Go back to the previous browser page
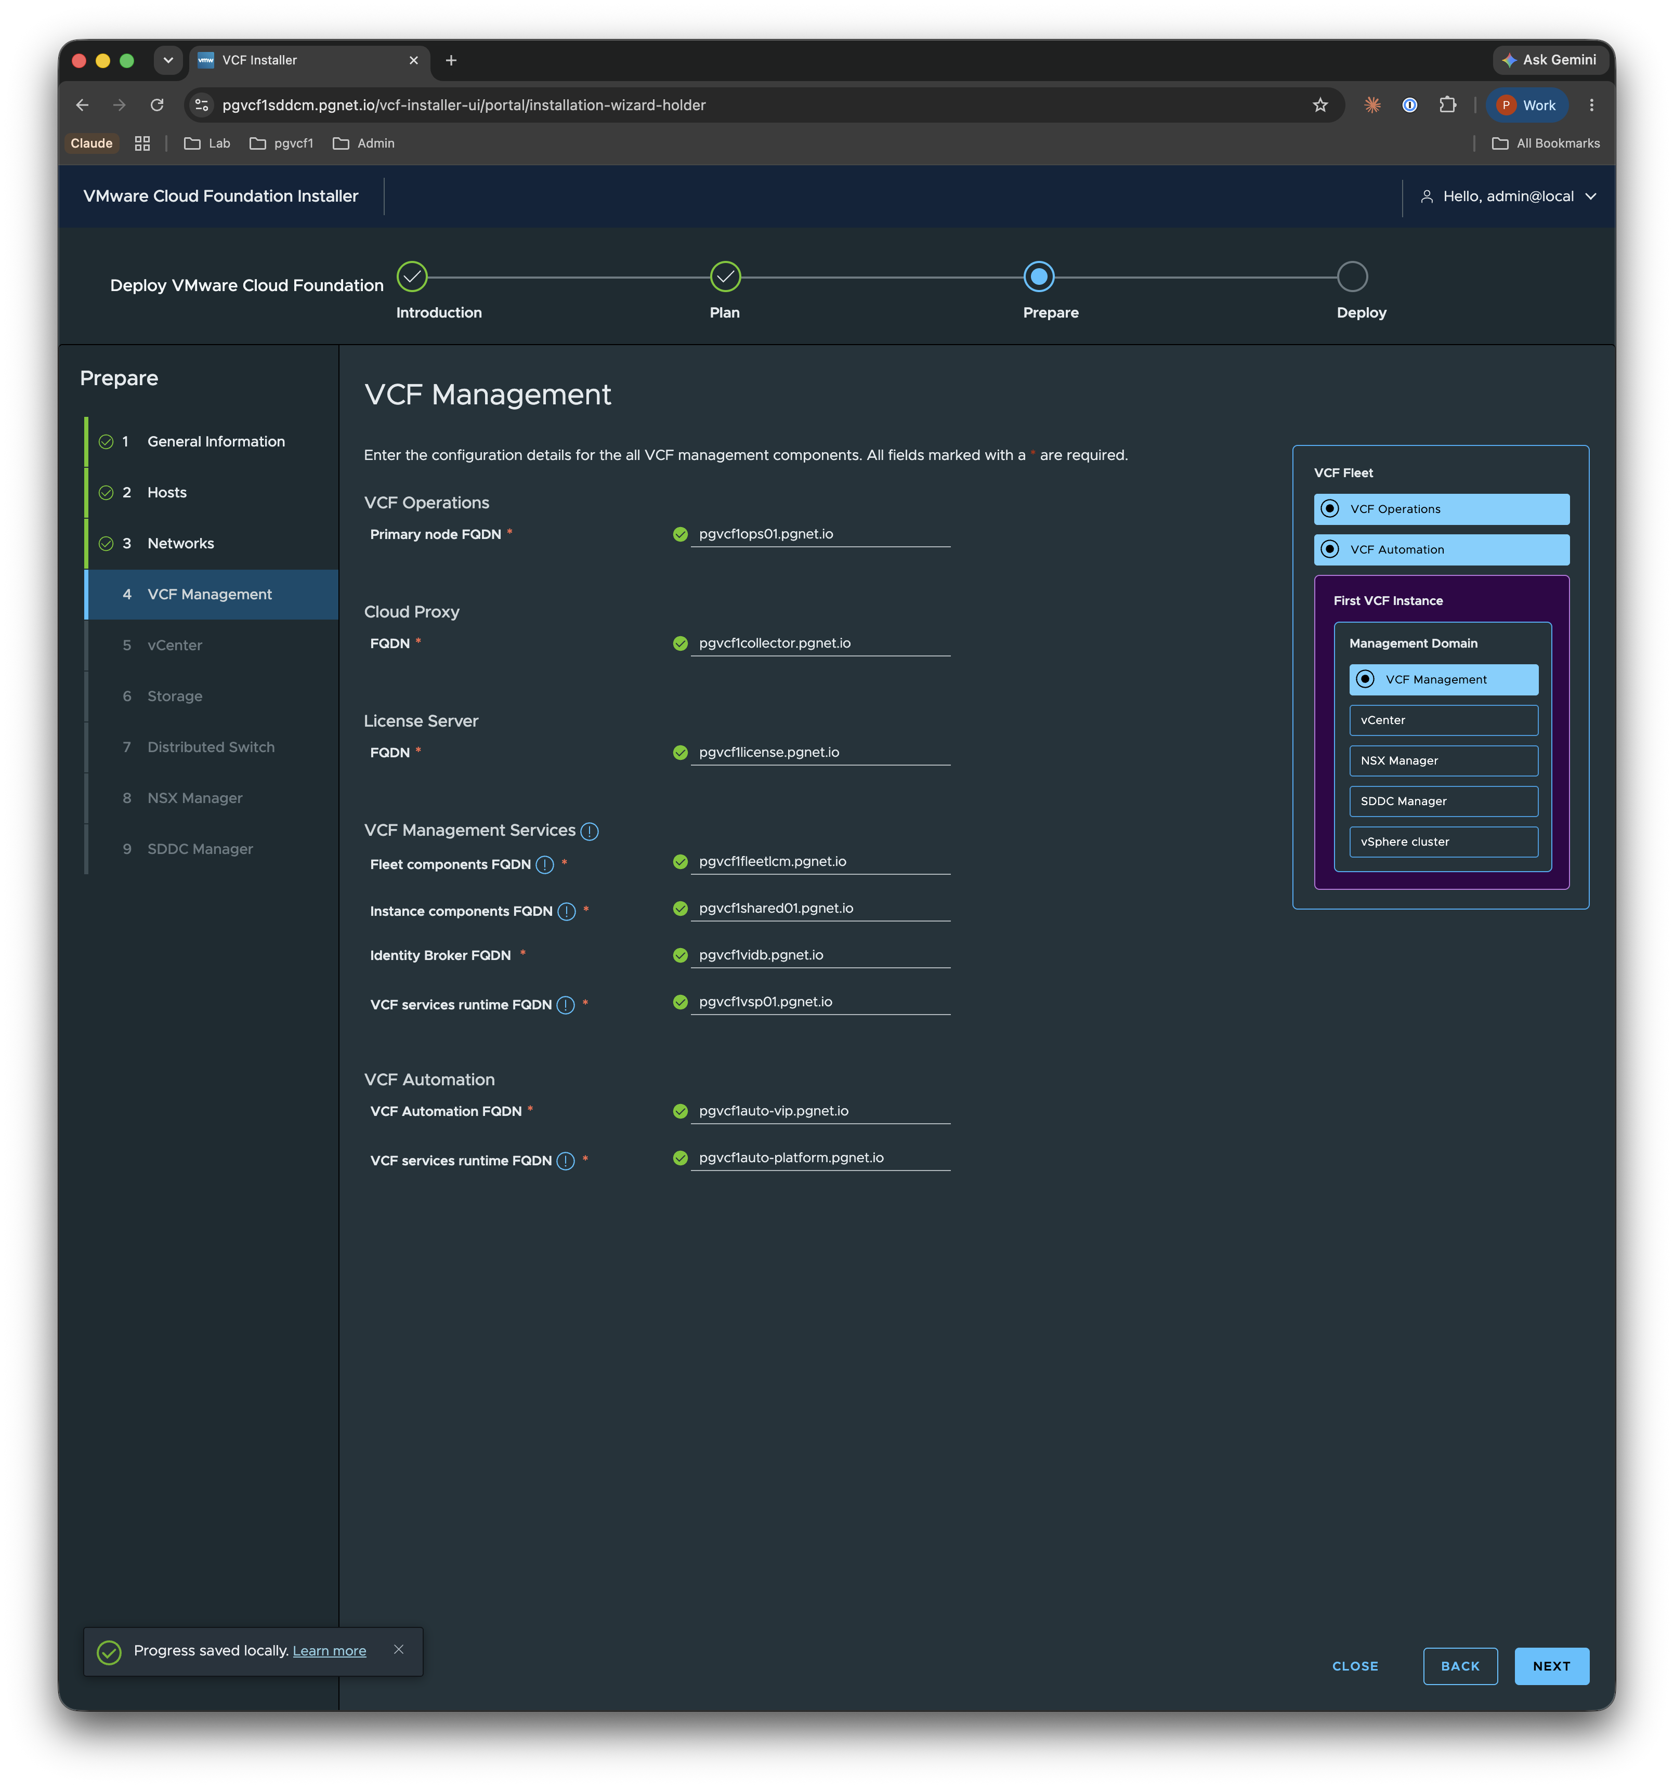This screenshot has width=1674, height=1788. point(82,105)
